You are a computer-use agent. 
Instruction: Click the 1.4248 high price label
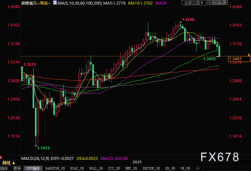[188, 20]
